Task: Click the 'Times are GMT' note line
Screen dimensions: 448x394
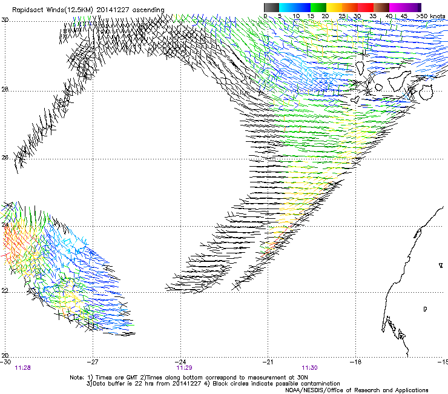Action: [189, 378]
